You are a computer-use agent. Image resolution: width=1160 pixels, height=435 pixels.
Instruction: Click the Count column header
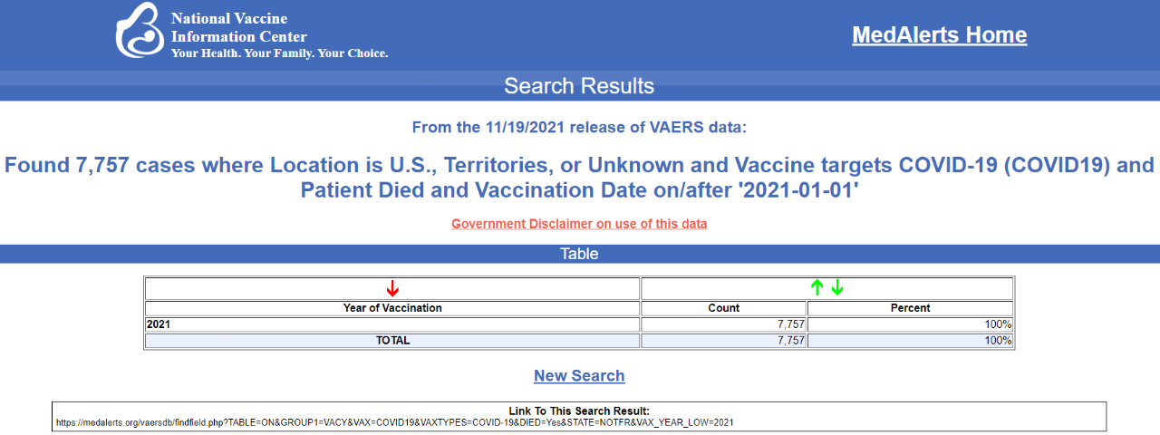click(723, 308)
